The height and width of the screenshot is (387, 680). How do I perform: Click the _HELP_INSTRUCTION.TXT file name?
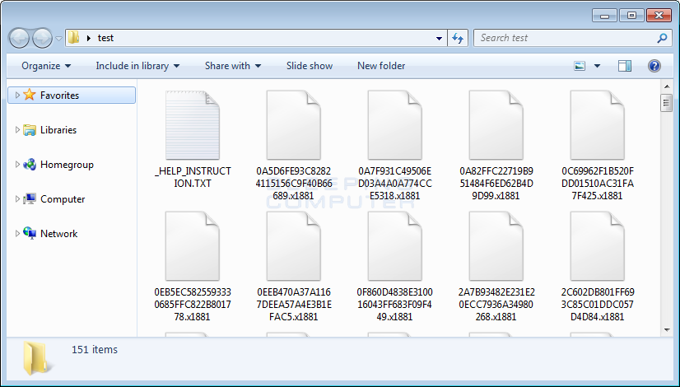[193, 177]
